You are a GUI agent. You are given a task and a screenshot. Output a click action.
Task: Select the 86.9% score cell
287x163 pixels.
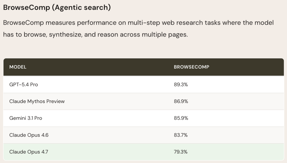[x=181, y=101]
